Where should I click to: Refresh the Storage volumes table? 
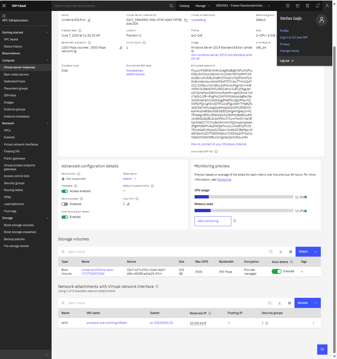tap(271, 251)
